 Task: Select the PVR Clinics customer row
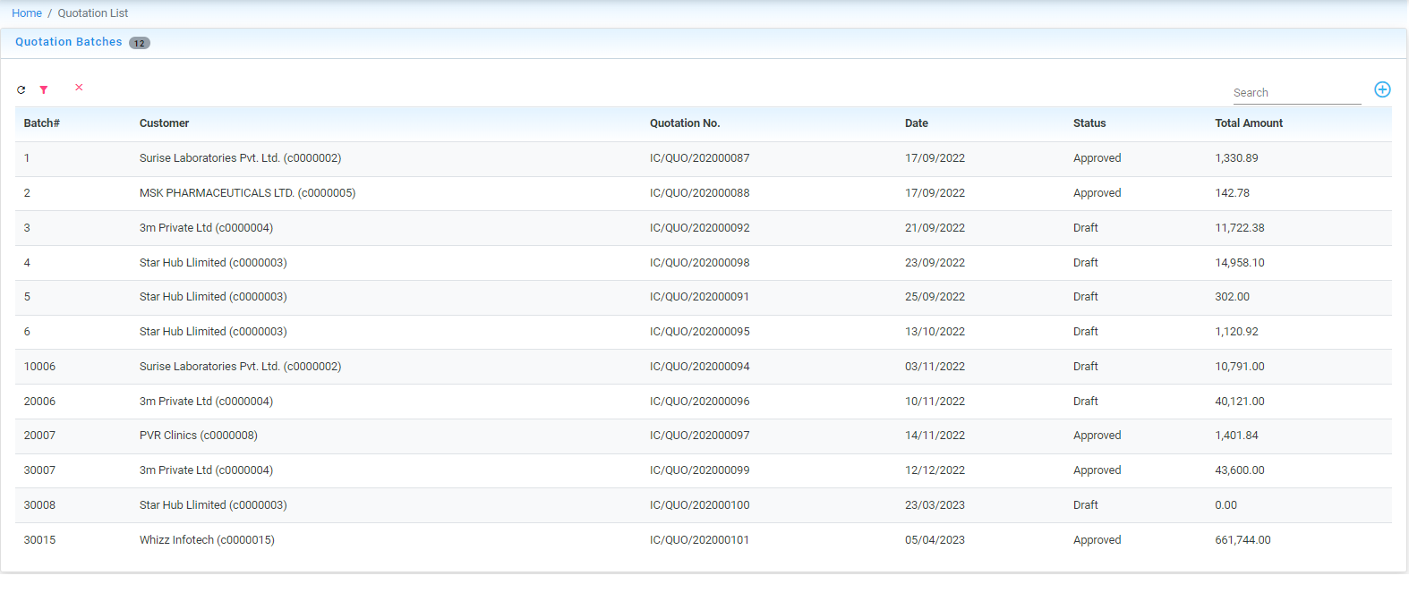pos(198,436)
